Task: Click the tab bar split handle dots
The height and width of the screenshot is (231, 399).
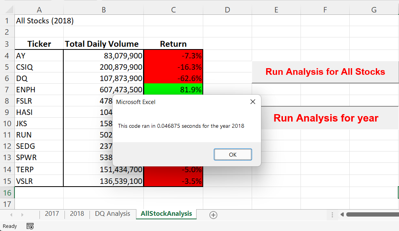Action: click(x=332, y=215)
